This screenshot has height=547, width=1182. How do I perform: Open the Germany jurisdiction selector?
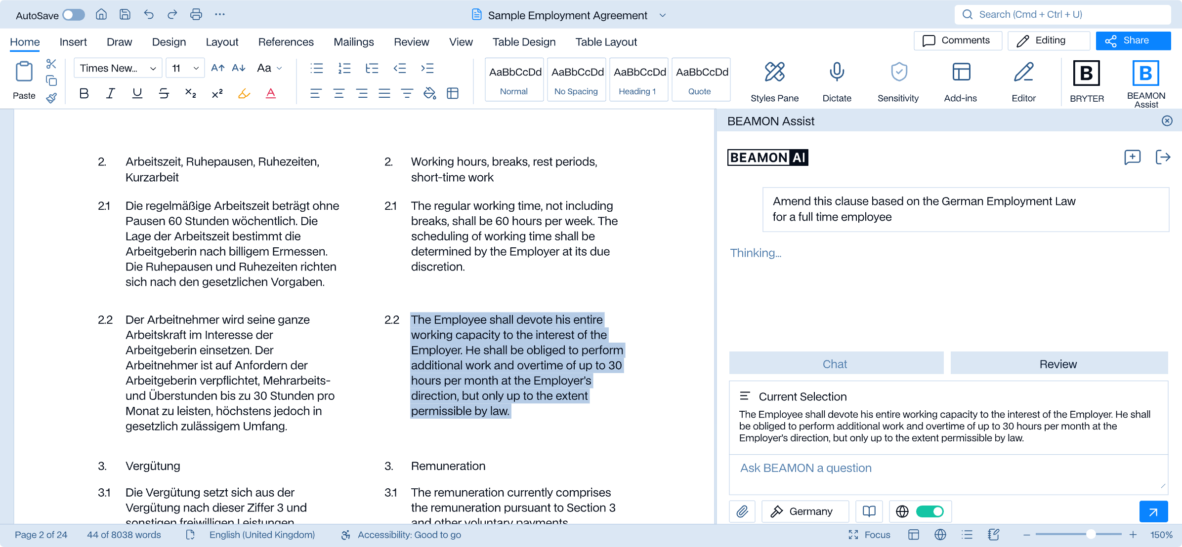coord(805,511)
